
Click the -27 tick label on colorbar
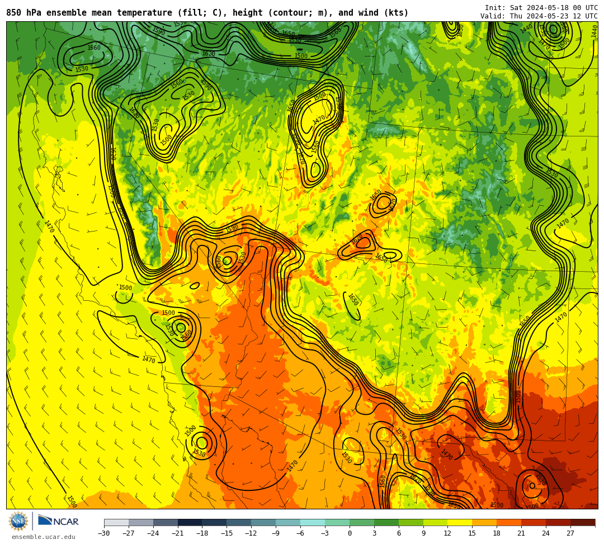(x=129, y=533)
